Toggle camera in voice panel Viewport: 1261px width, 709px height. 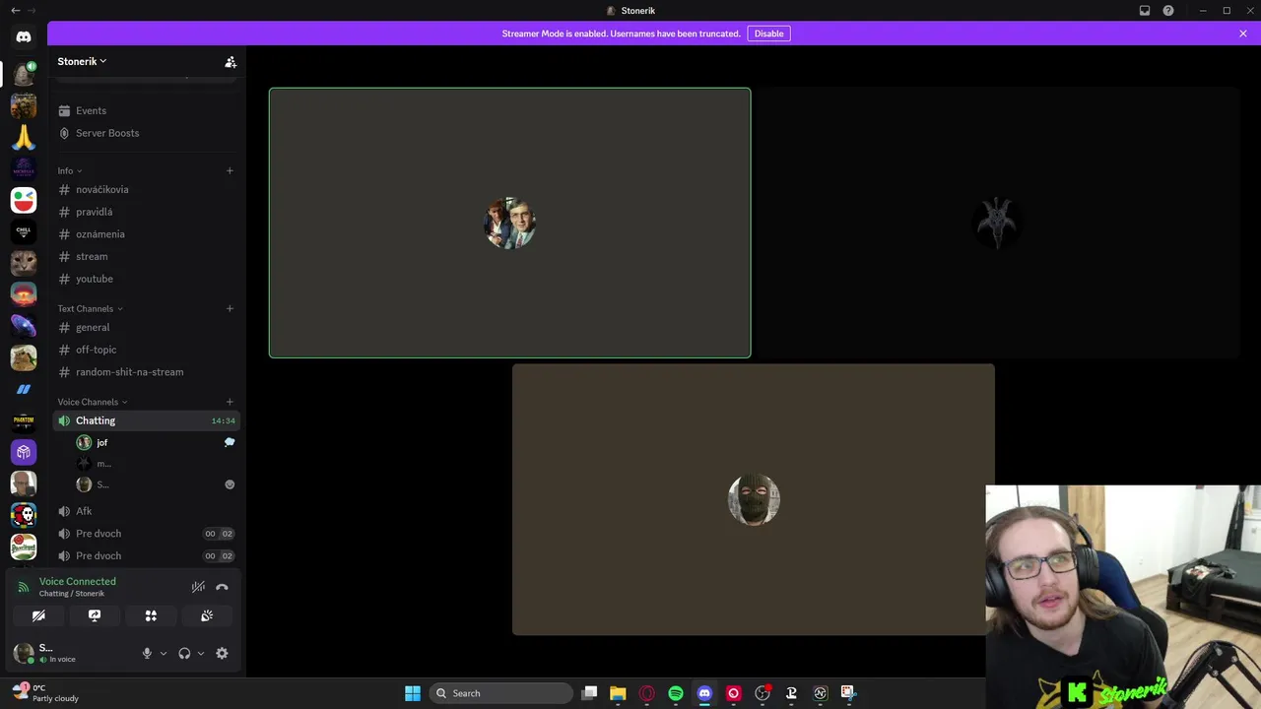tap(38, 615)
